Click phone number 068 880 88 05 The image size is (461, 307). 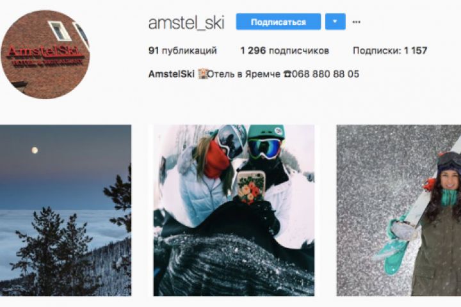click(x=325, y=74)
